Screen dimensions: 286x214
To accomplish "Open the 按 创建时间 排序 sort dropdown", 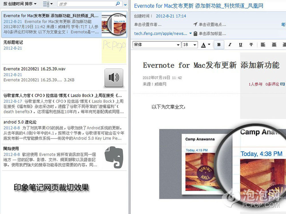I will 20,4.
